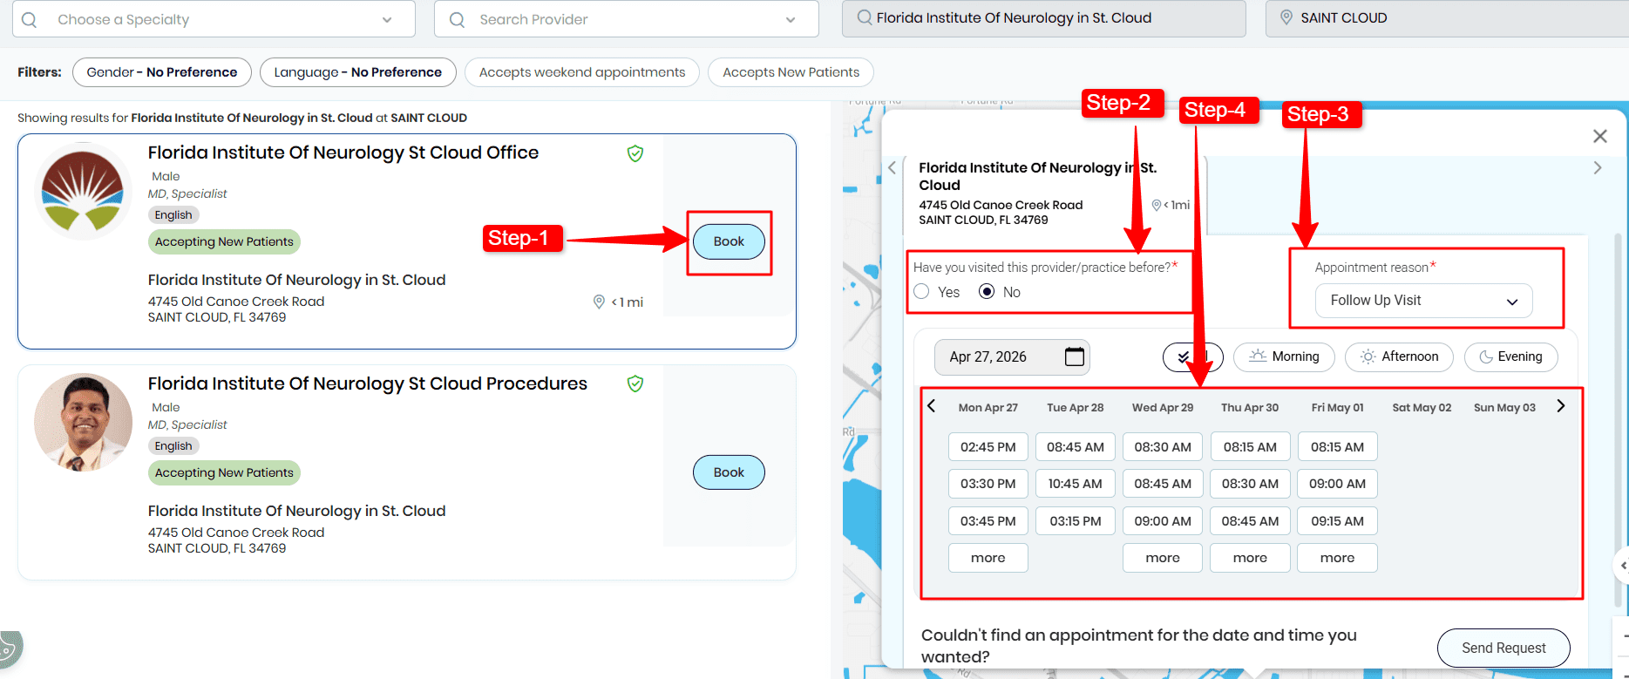Click English language tag in Procedures card

pyautogui.click(x=173, y=446)
